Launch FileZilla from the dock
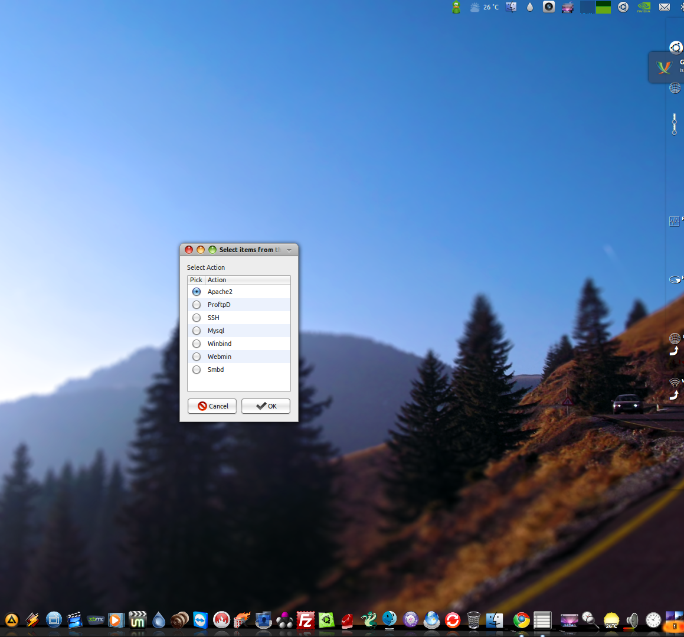The height and width of the screenshot is (637, 684). pyautogui.click(x=305, y=620)
